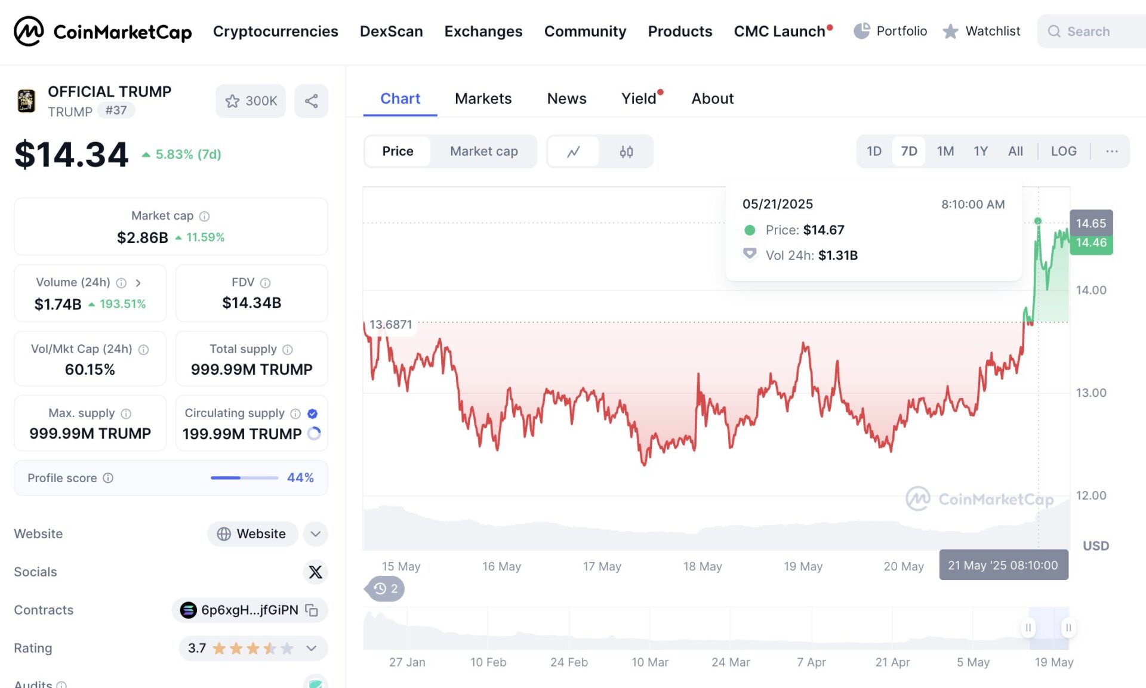1146x688 pixels.
Task: Switch chart to Market cap view
Action: click(x=483, y=151)
